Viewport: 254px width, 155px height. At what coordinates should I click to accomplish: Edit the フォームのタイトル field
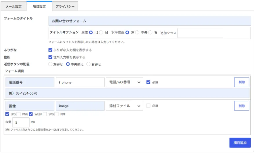(149, 21)
